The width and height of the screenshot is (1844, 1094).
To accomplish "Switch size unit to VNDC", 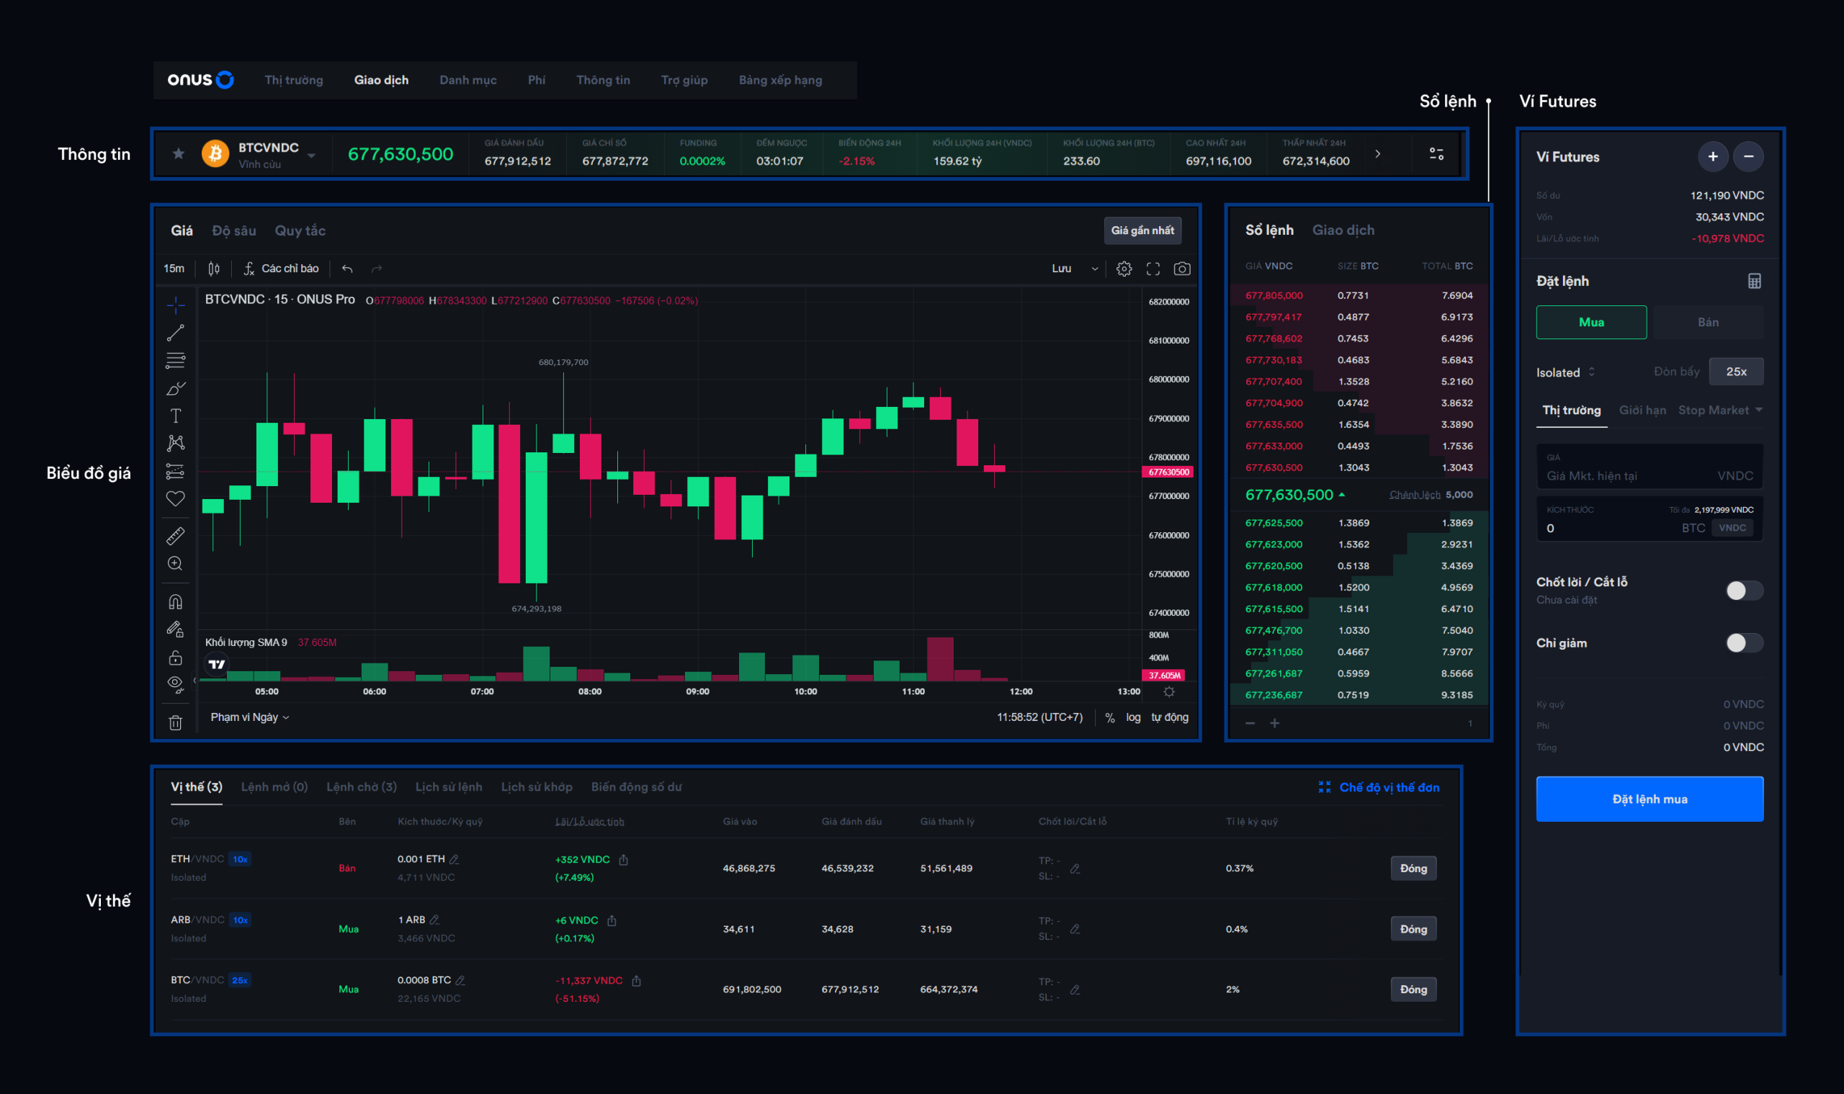I will [x=1732, y=528].
